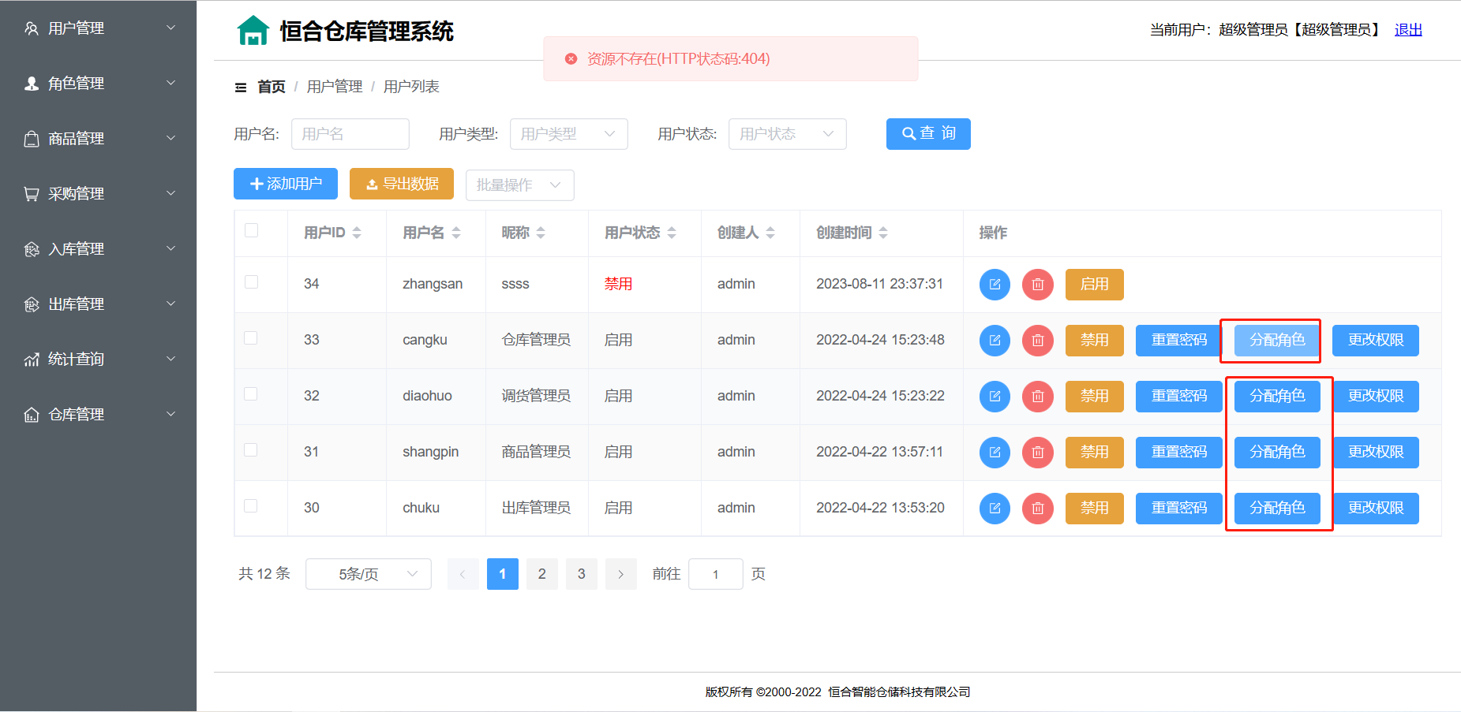Sort the table by 用户ID column arrows
The width and height of the screenshot is (1461, 712).
tap(357, 233)
